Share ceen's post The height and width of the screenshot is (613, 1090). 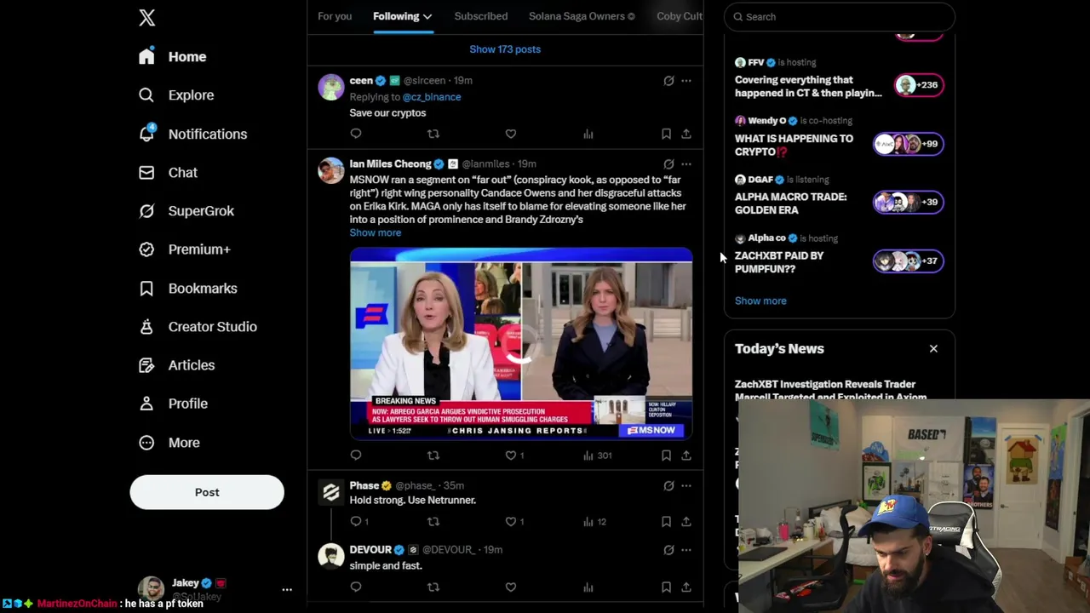point(686,134)
